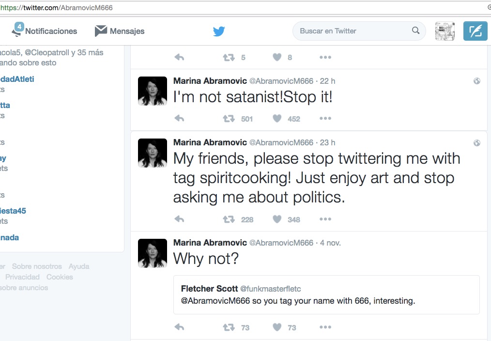Click the globe icon on the 22 h tweet
Viewport: 491px width, 341px height.
click(477, 81)
